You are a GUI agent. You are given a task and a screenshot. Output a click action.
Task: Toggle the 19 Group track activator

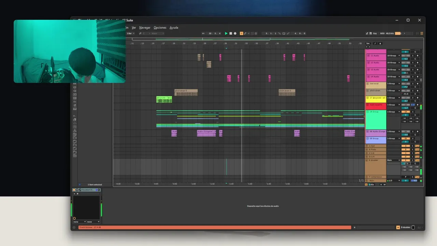coord(406,112)
